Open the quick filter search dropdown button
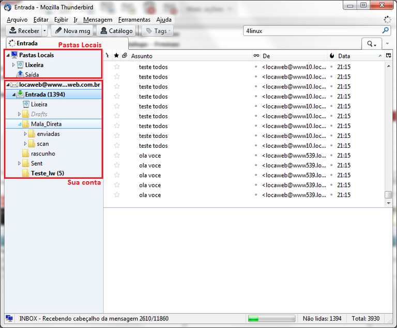This screenshot has width=397, height=328. click(x=372, y=44)
